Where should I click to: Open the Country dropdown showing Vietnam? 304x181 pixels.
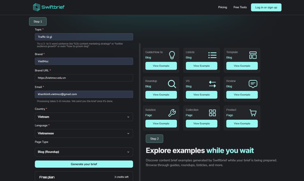[84, 117]
